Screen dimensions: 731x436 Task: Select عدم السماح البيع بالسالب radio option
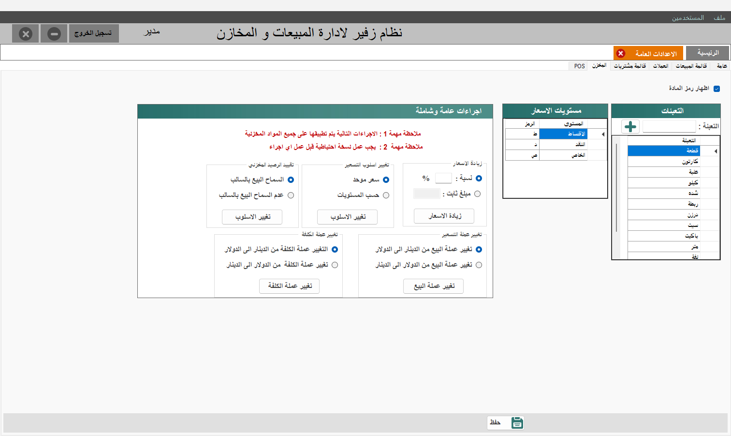click(291, 195)
